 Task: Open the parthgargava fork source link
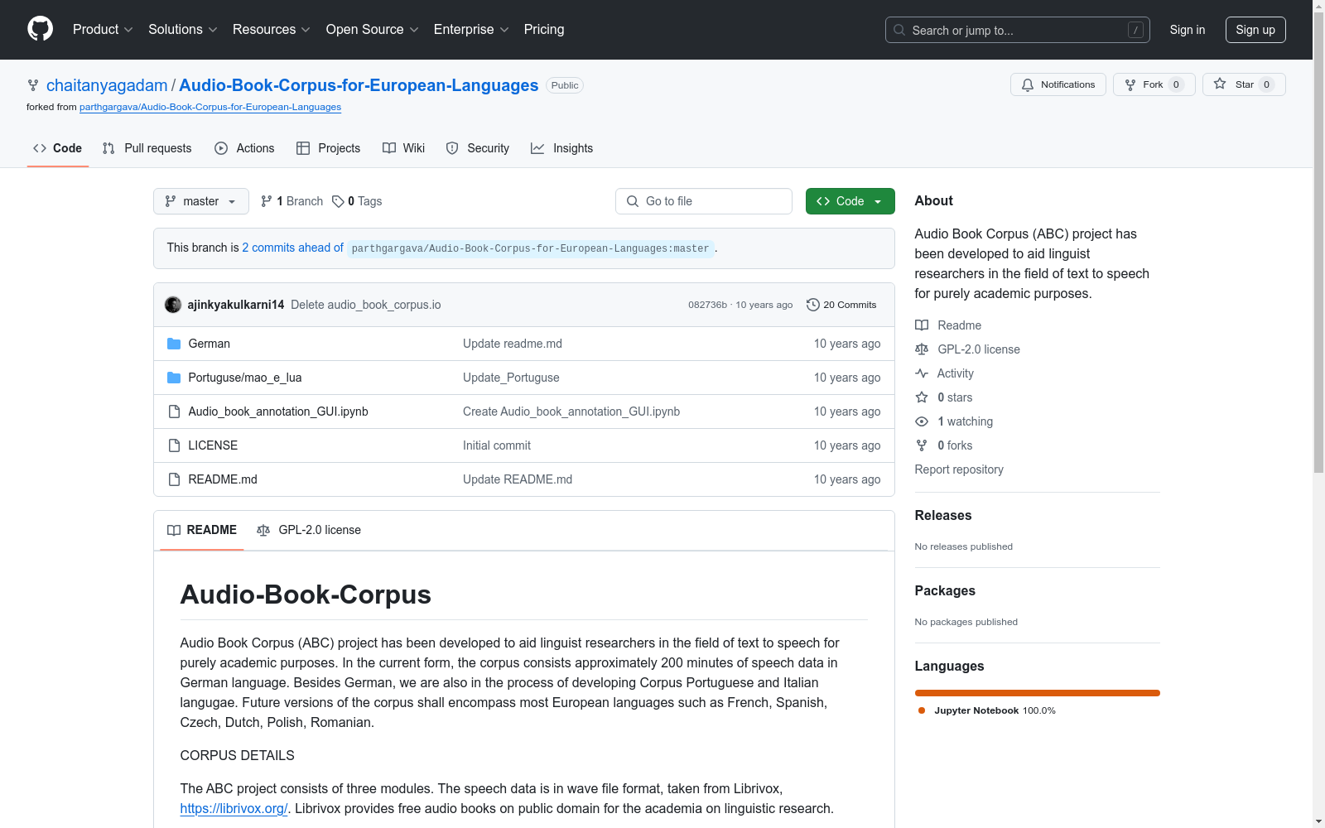click(x=210, y=107)
